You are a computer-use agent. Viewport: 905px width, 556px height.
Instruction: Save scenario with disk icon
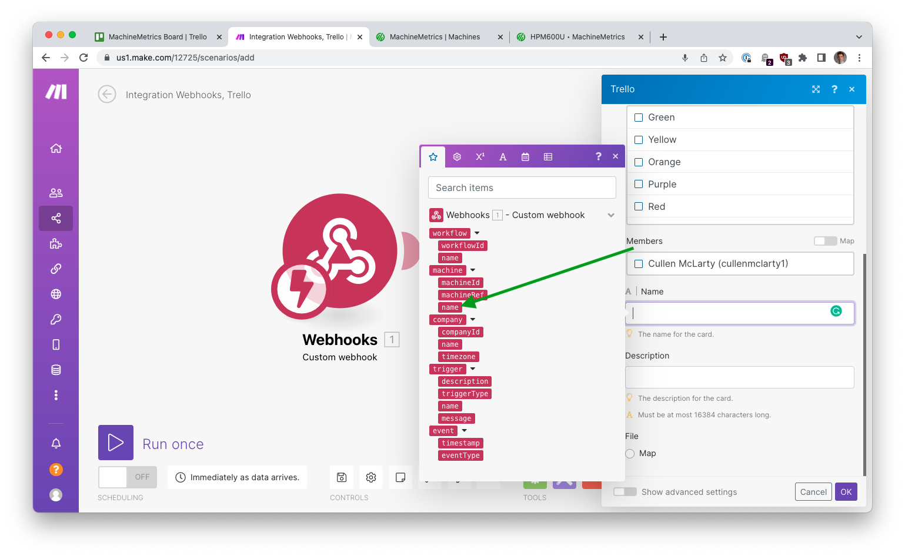tap(342, 477)
